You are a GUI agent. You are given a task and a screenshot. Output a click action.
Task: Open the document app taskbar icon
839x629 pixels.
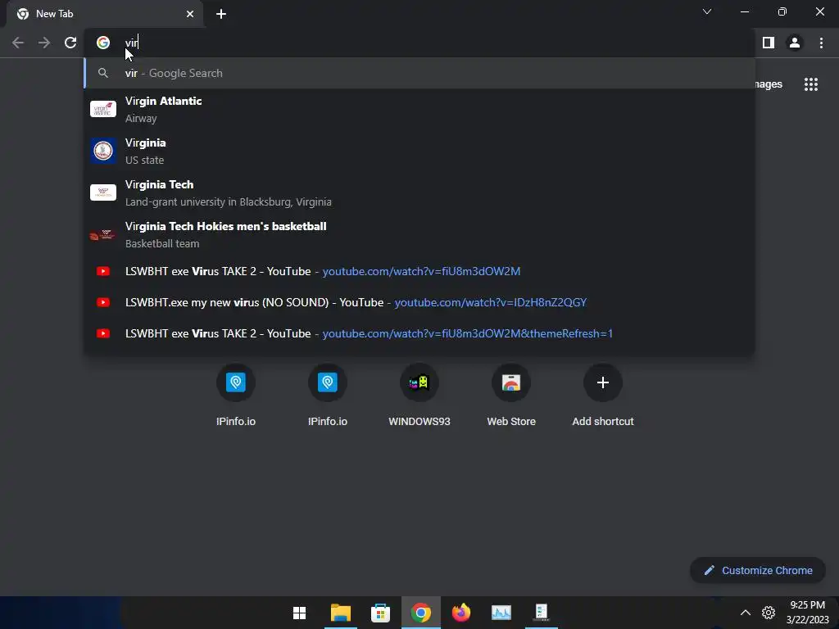(542, 613)
